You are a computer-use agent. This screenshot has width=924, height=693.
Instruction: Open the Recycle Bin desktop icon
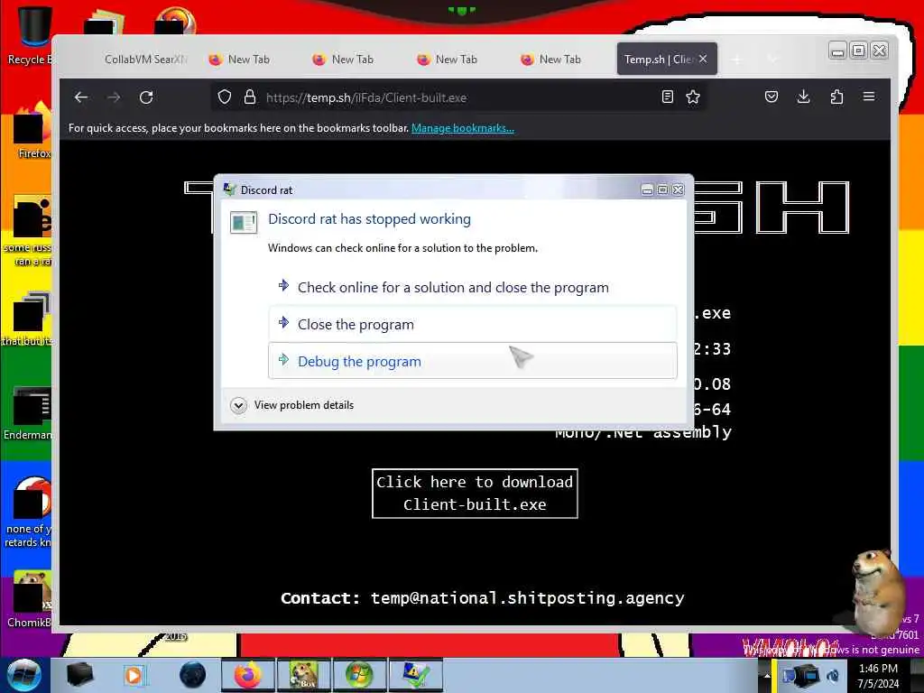tap(33, 35)
